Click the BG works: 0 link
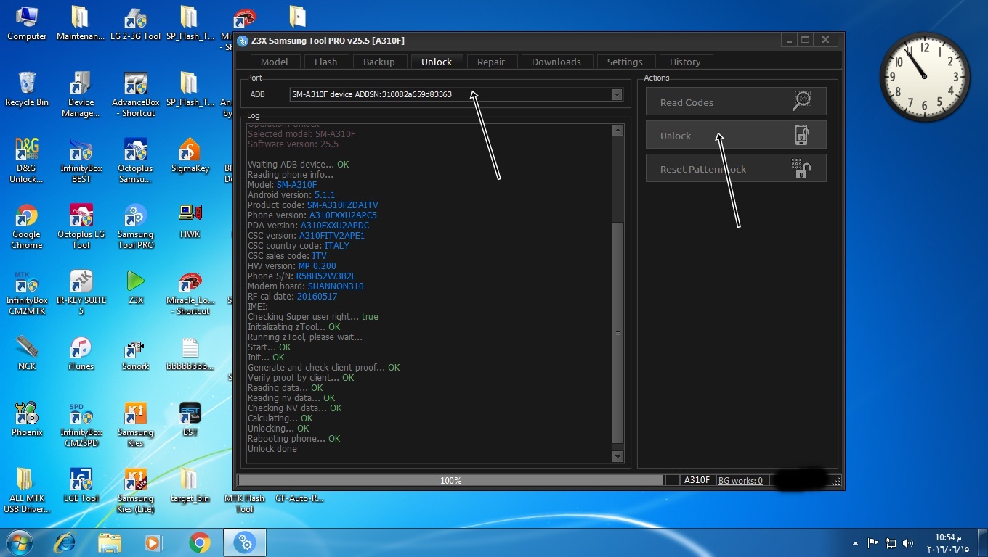The image size is (988, 557). pos(741,480)
